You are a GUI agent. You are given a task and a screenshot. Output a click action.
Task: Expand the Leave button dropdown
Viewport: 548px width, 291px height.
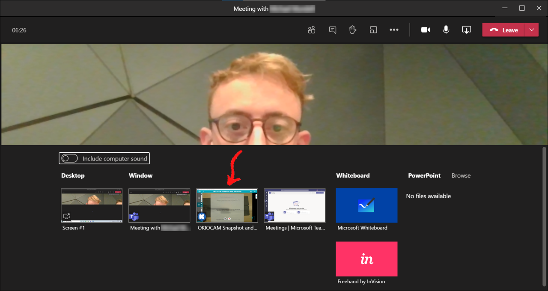click(532, 30)
